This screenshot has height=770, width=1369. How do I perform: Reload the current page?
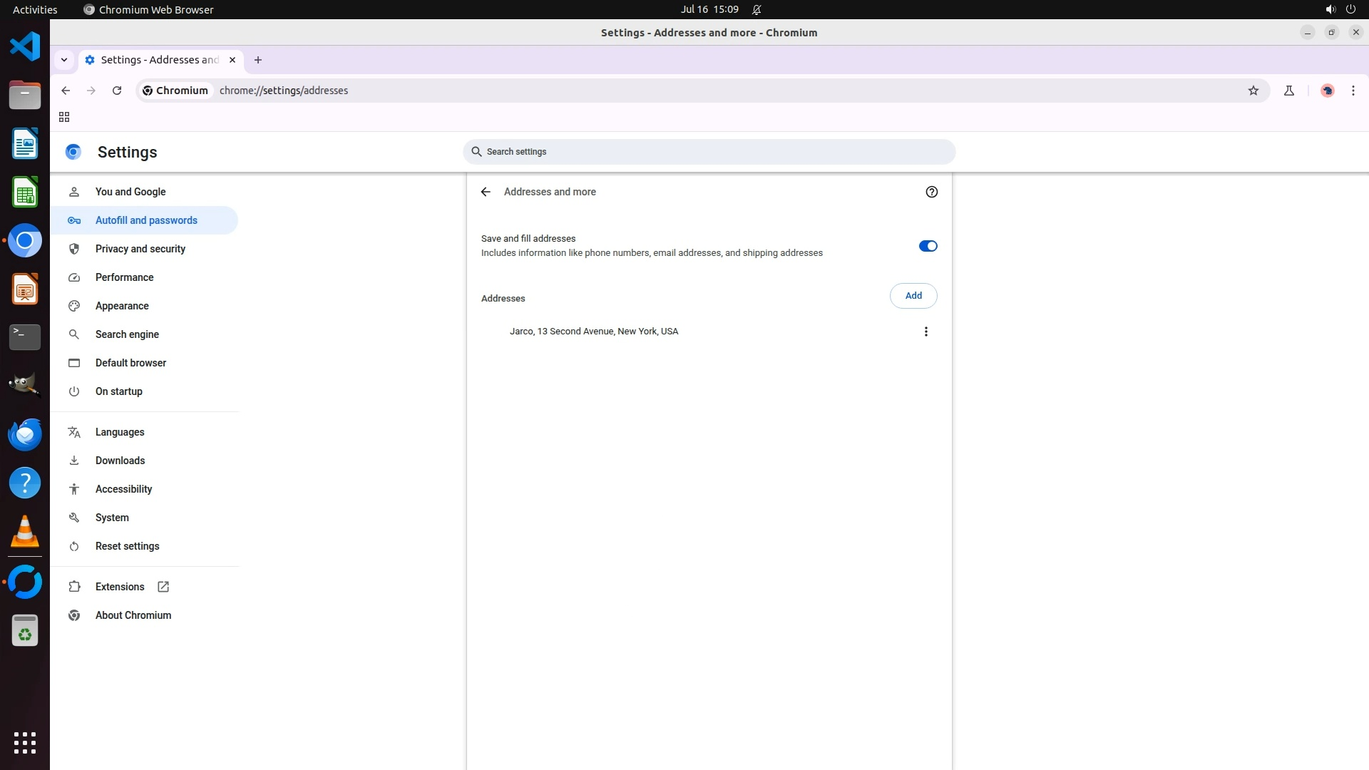click(x=117, y=91)
